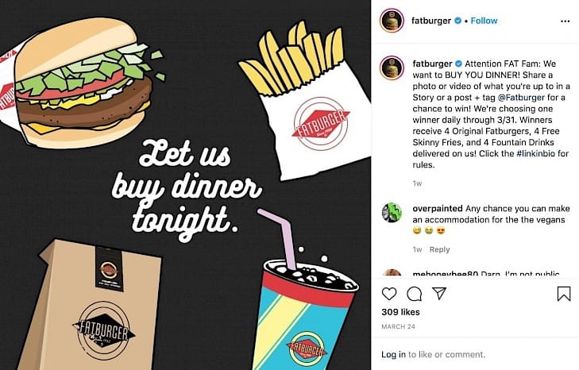The width and height of the screenshot is (579, 370).
Task: Click the Fatburger dinner promo image
Action: (185, 185)
